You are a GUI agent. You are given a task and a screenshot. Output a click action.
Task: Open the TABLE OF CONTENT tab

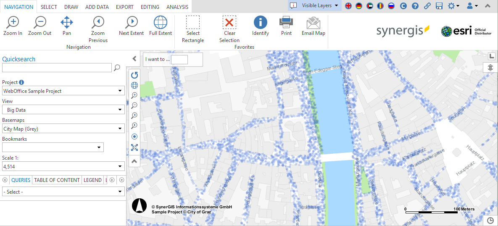coord(57,180)
